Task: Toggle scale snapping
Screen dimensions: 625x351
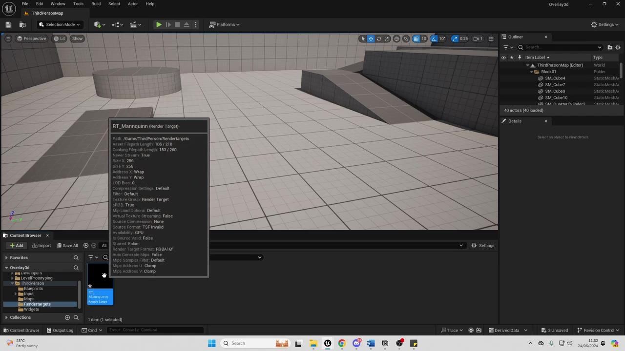Action: tap(455, 39)
